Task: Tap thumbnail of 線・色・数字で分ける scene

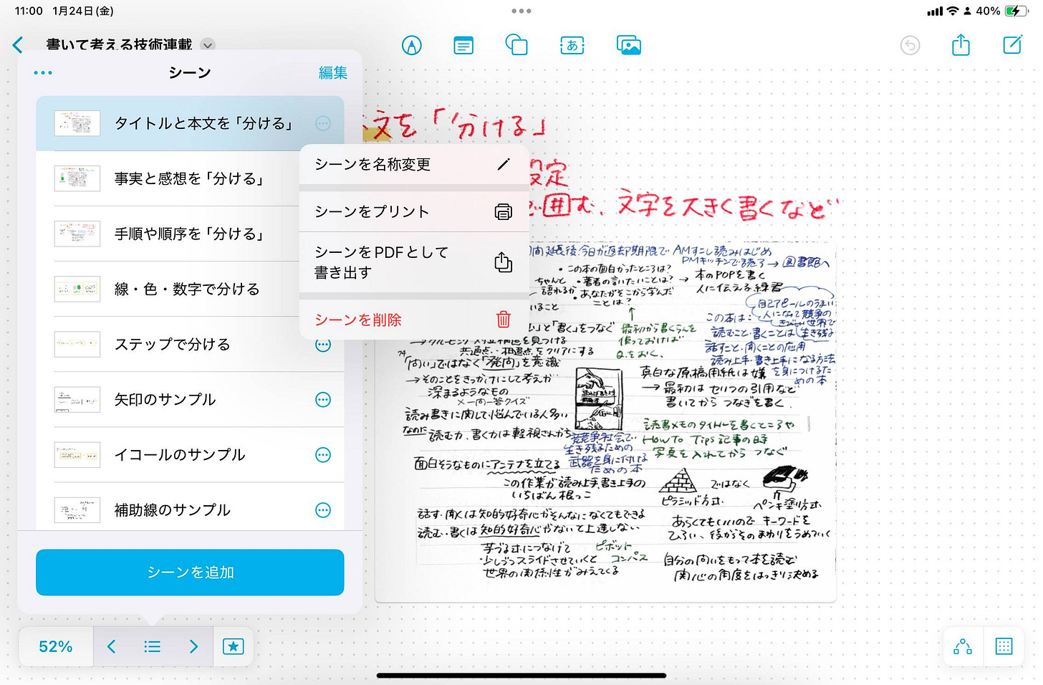Action: tap(77, 289)
